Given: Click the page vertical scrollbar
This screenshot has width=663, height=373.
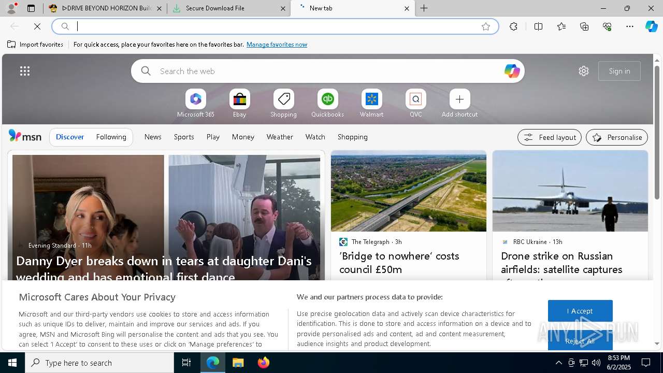Looking at the screenshot, I should click(657, 133).
